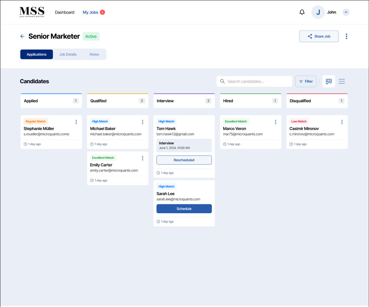Select the kanban board view icon
The image size is (369, 307).
coord(329,81)
